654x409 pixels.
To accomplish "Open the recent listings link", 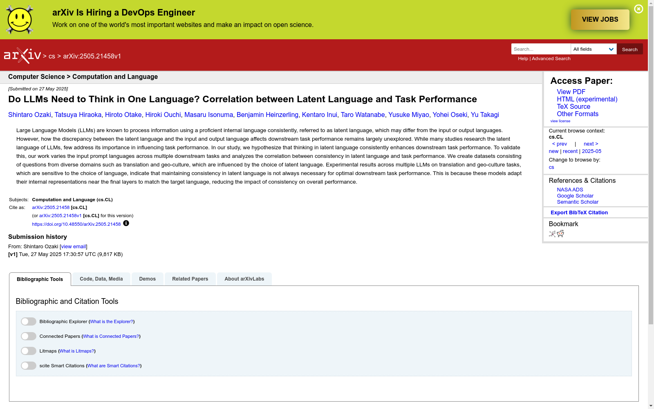I will coord(570,151).
